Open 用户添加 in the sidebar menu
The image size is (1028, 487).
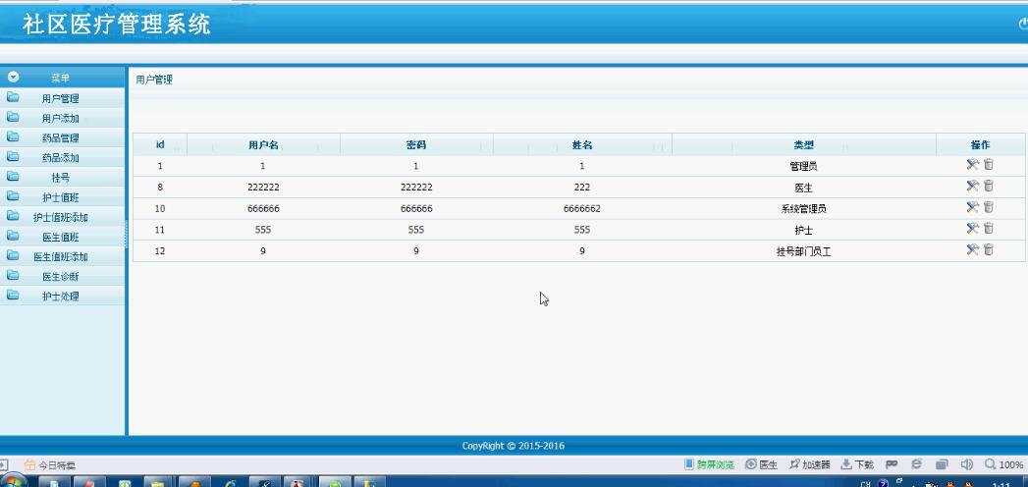pyautogui.click(x=60, y=119)
